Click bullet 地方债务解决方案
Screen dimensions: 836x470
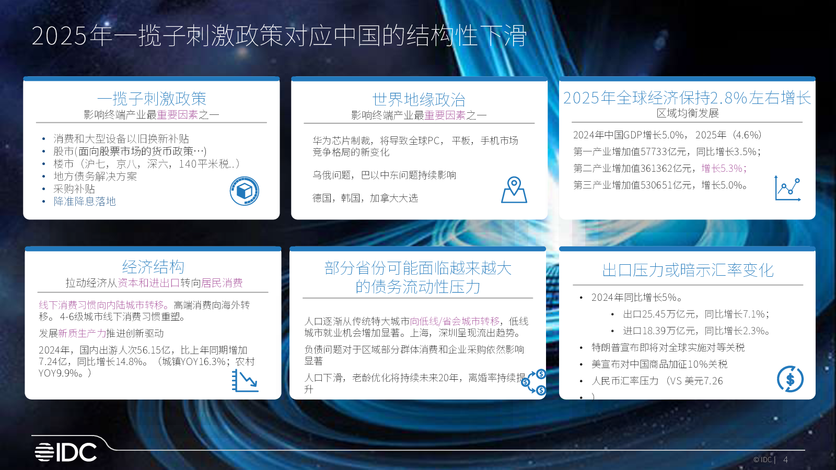pos(95,177)
